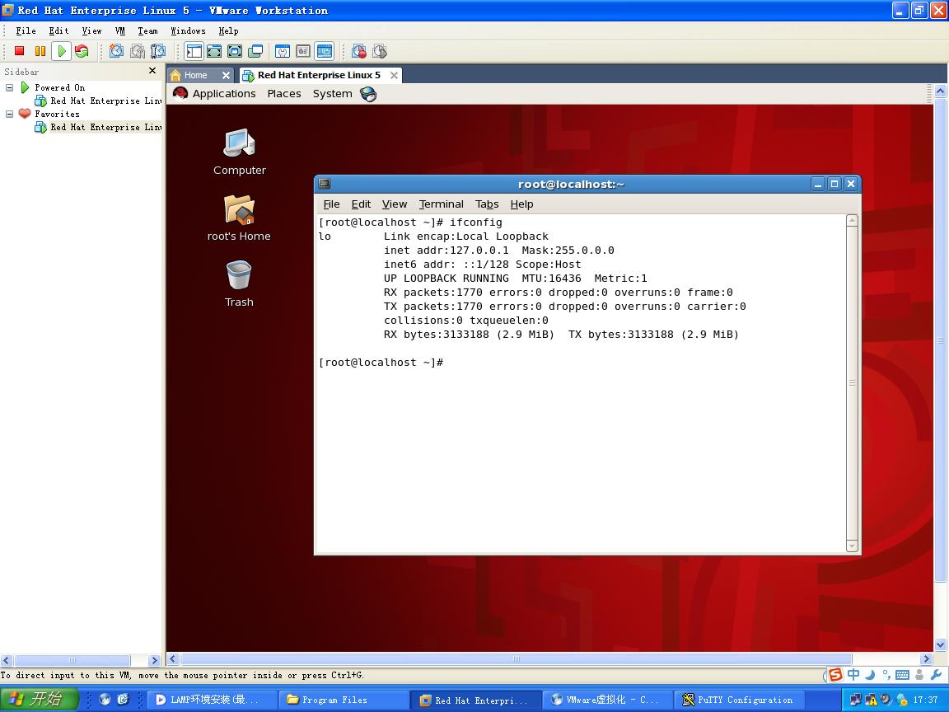Reset the VM using the red-green arrows icon
Viewport: 949px width, 712px height.
pos(82,51)
